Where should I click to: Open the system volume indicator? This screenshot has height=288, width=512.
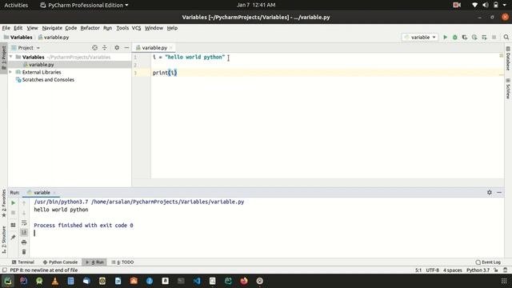[x=486, y=5]
